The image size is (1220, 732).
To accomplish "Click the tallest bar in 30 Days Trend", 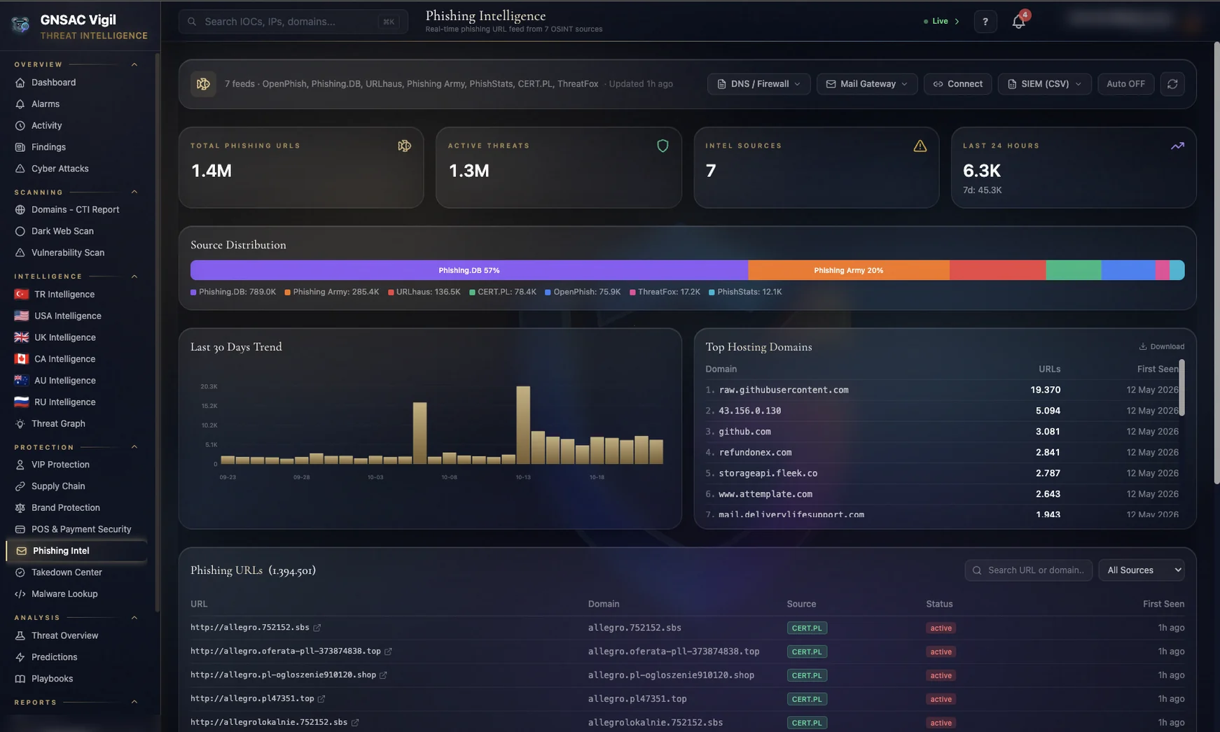I will click(523, 425).
